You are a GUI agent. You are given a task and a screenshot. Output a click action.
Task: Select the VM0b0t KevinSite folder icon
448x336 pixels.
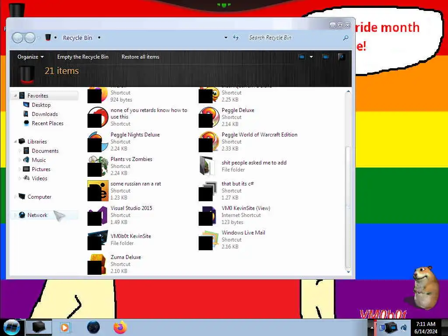tap(98, 240)
